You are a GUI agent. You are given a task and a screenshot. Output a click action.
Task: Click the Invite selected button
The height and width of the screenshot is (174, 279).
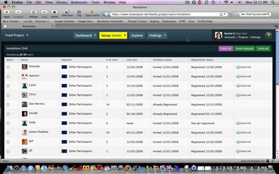pos(245,48)
